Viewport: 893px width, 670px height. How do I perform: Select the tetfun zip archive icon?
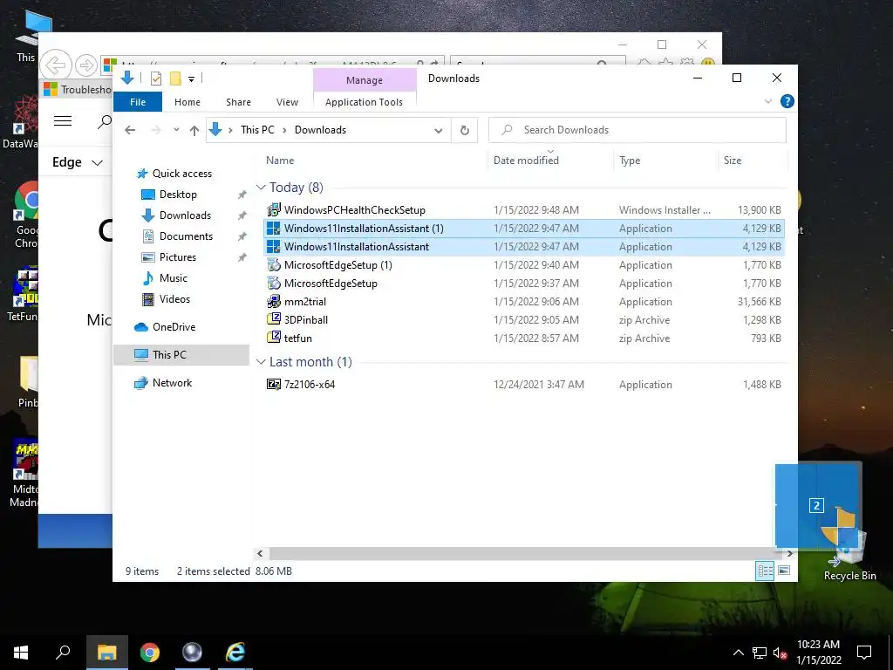(274, 338)
